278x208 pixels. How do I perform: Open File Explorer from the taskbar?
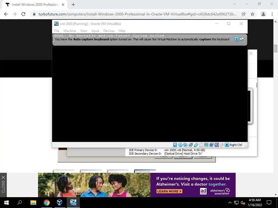click(x=33, y=203)
